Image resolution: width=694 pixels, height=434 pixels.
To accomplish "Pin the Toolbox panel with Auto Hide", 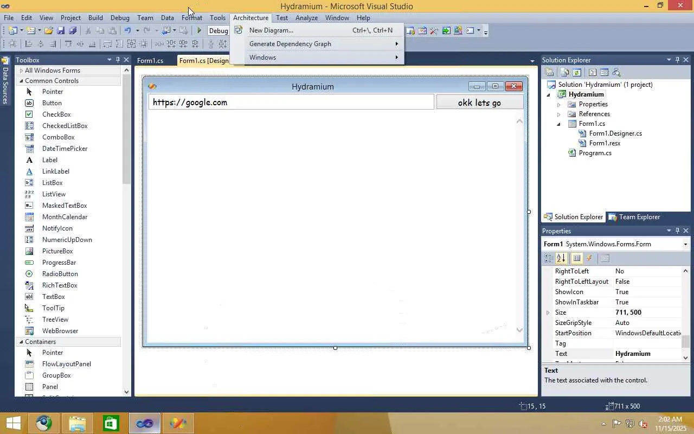I will point(118,60).
